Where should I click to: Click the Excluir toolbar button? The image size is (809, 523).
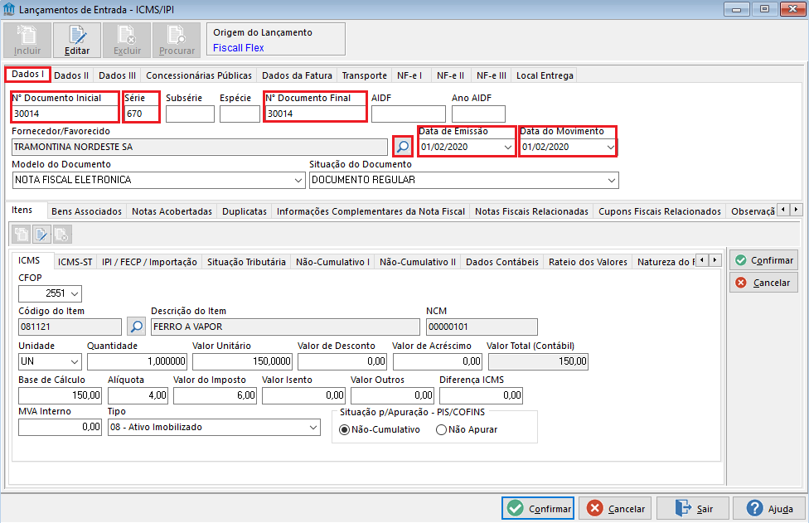click(127, 41)
